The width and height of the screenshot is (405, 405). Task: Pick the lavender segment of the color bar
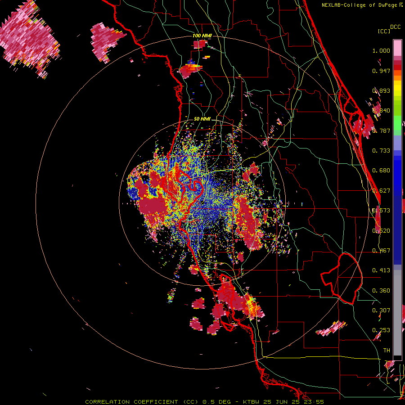tap(397, 143)
